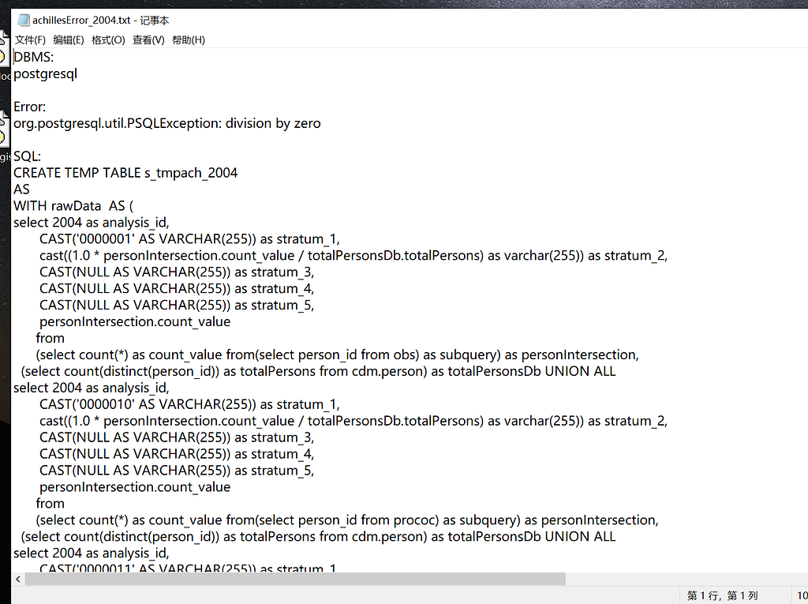
Task: Place cursor on the word postgresql
Action: tap(45, 73)
